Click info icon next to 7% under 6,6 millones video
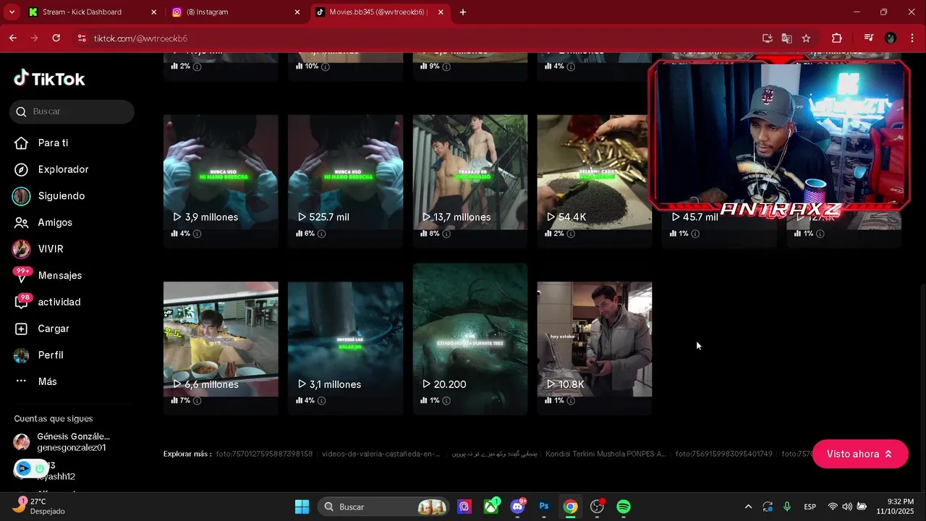926x521 pixels. [x=197, y=400]
